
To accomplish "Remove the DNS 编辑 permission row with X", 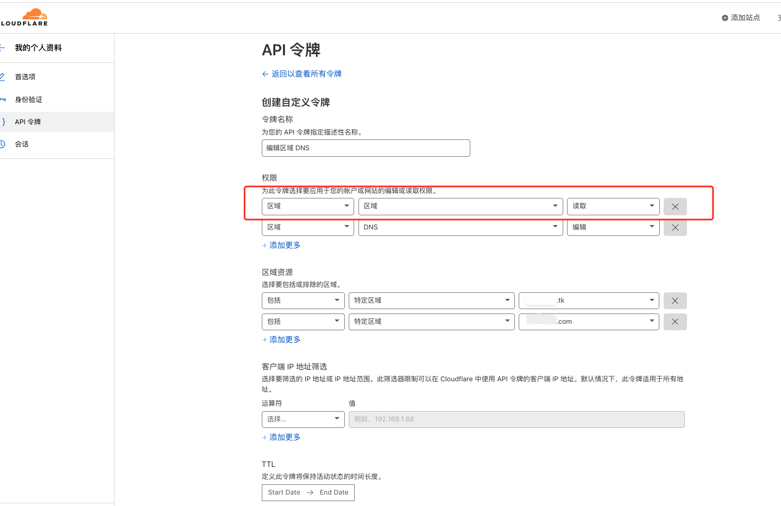I will tap(675, 227).
